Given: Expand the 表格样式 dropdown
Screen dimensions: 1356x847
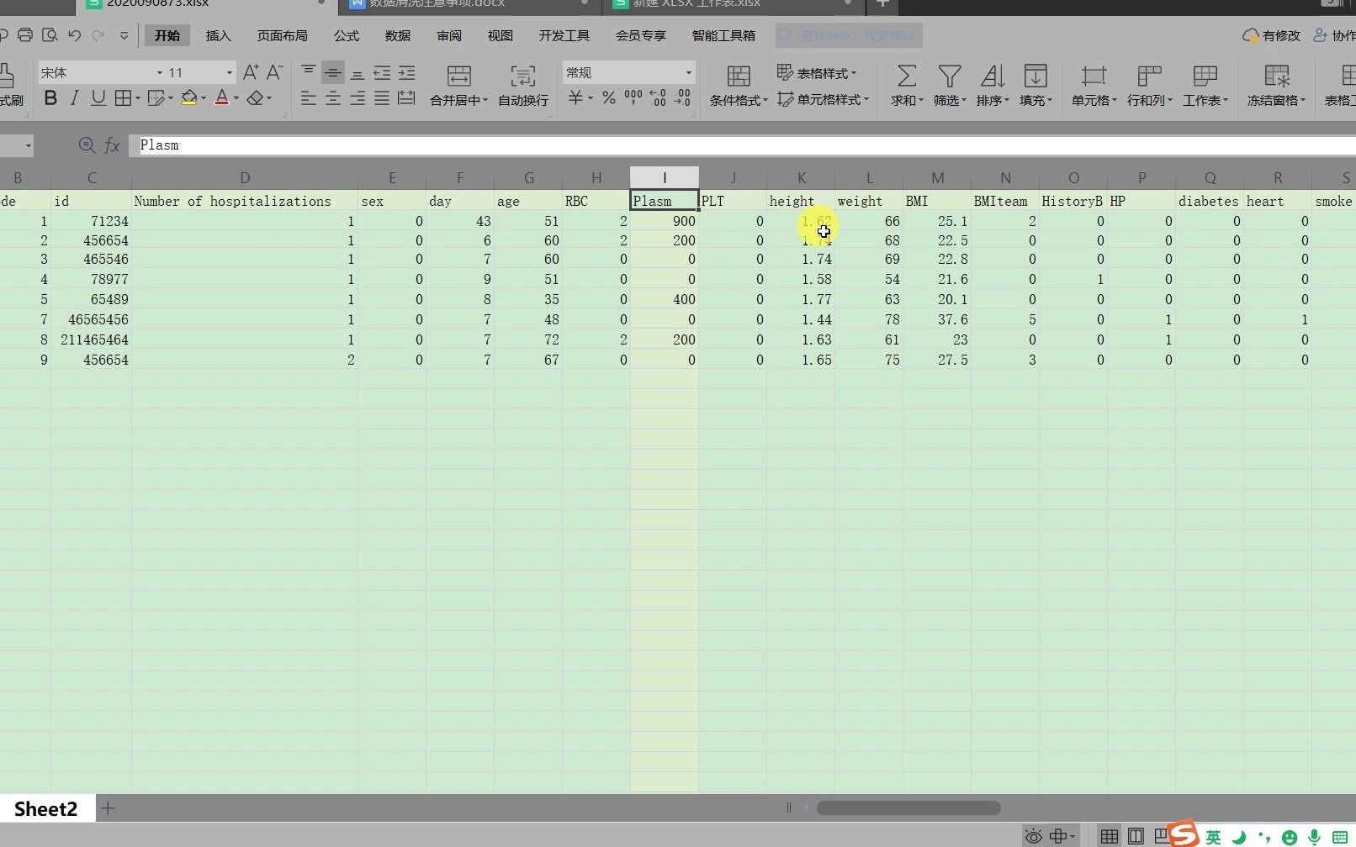Looking at the screenshot, I should click(853, 73).
